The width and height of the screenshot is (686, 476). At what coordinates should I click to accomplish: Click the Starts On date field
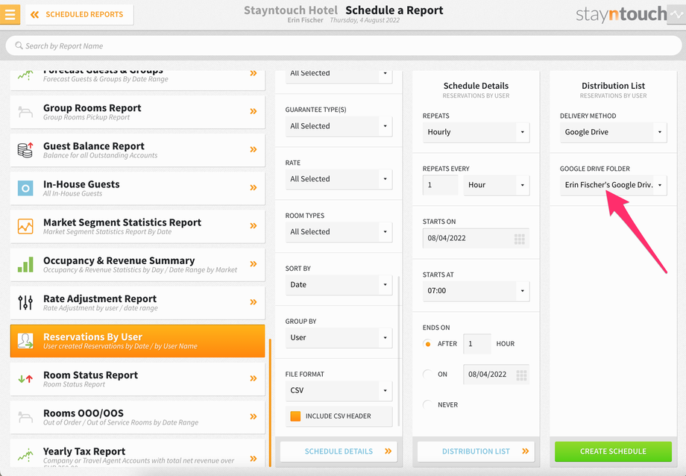point(476,238)
